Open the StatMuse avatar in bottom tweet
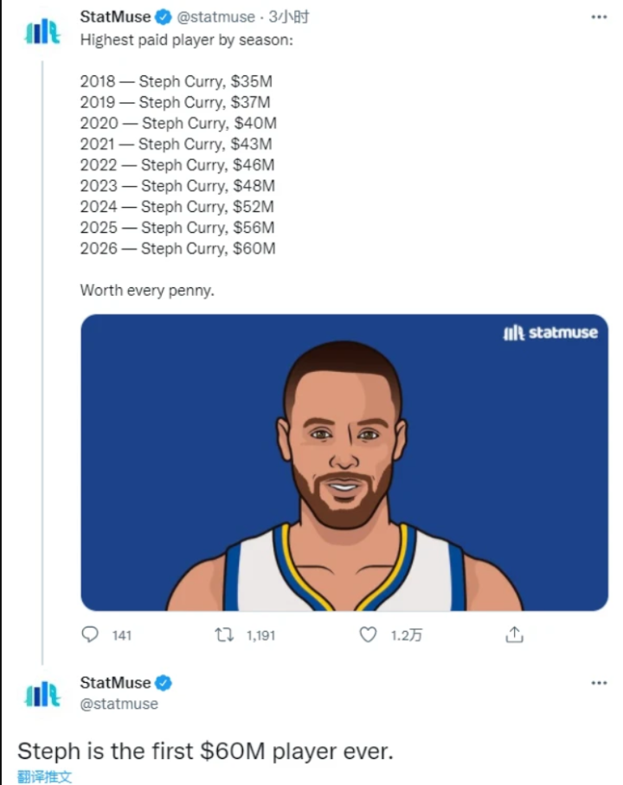The height and width of the screenshot is (785, 623). click(x=42, y=693)
